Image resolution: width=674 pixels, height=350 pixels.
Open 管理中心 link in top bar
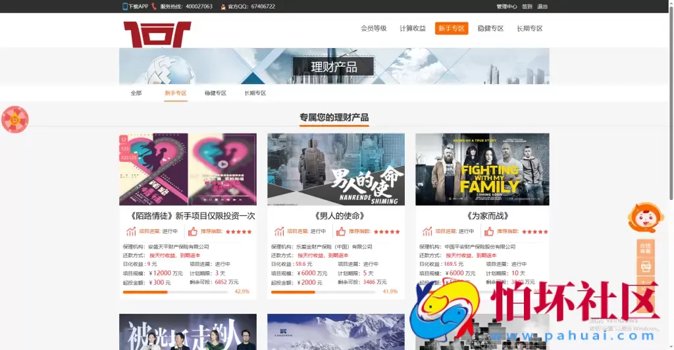507,7
